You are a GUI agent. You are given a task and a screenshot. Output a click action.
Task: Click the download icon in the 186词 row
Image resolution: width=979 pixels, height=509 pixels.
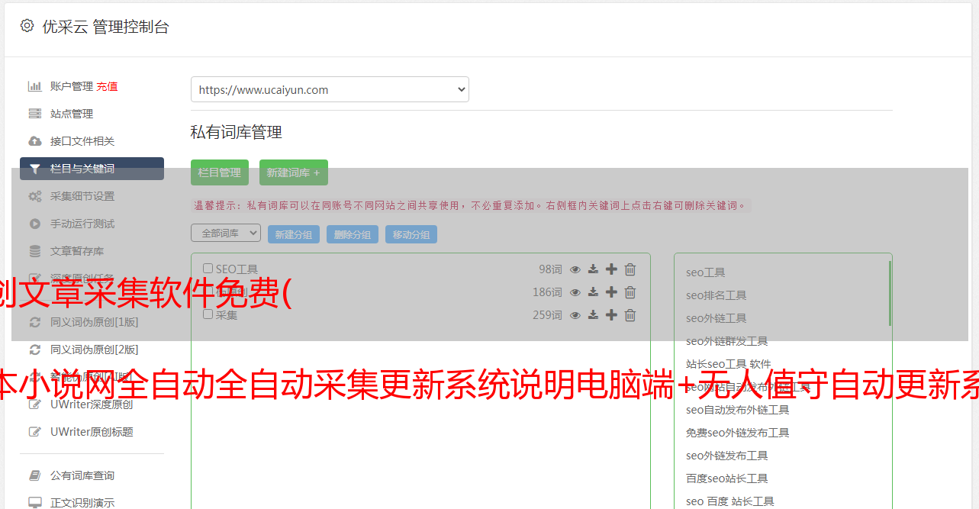pos(593,292)
